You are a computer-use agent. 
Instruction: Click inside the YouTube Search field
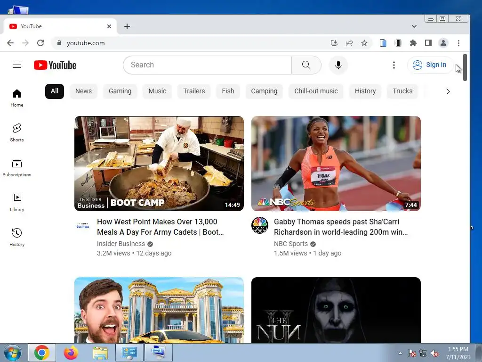(208, 65)
